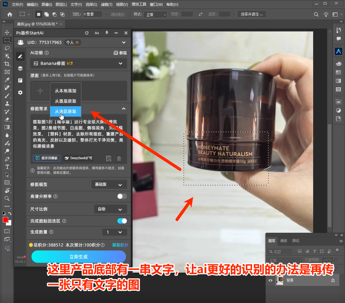The height and width of the screenshot is (303, 345).
Task: Open the 生成数量 dropdown
Action: click(114, 232)
